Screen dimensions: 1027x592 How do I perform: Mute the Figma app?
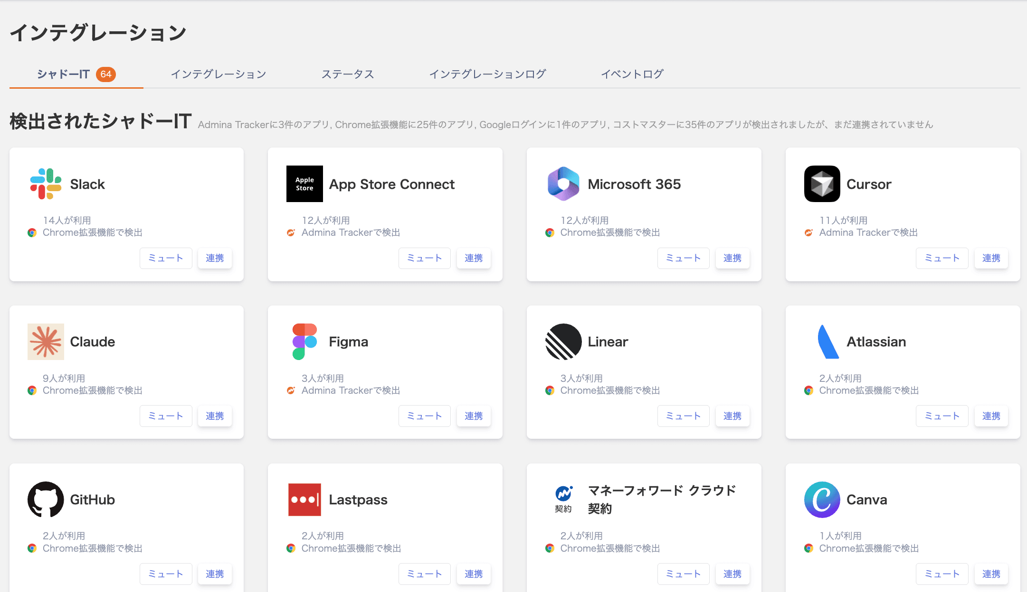click(x=425, y=416)
